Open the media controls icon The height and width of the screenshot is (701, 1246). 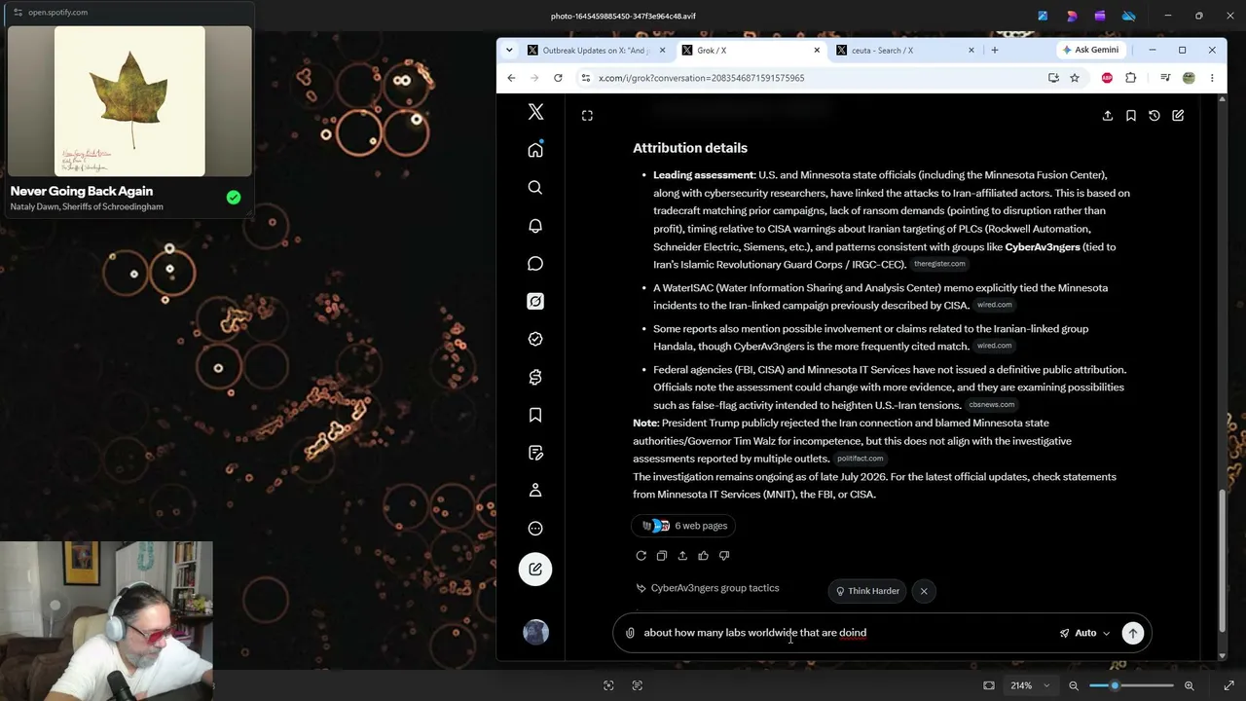(x=1165, y=78)
